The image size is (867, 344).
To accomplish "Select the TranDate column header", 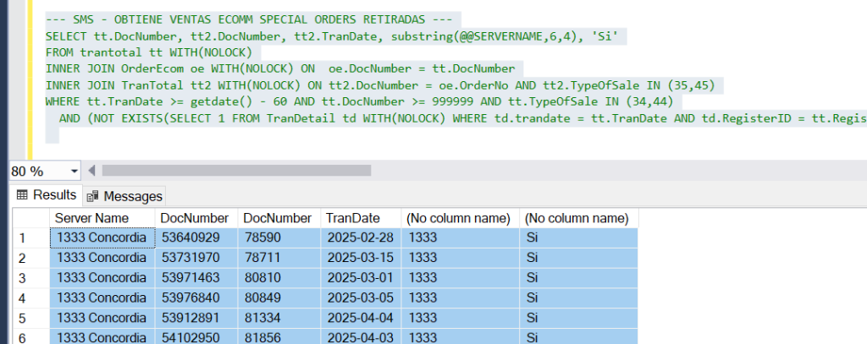I will [x=361, y=218].
